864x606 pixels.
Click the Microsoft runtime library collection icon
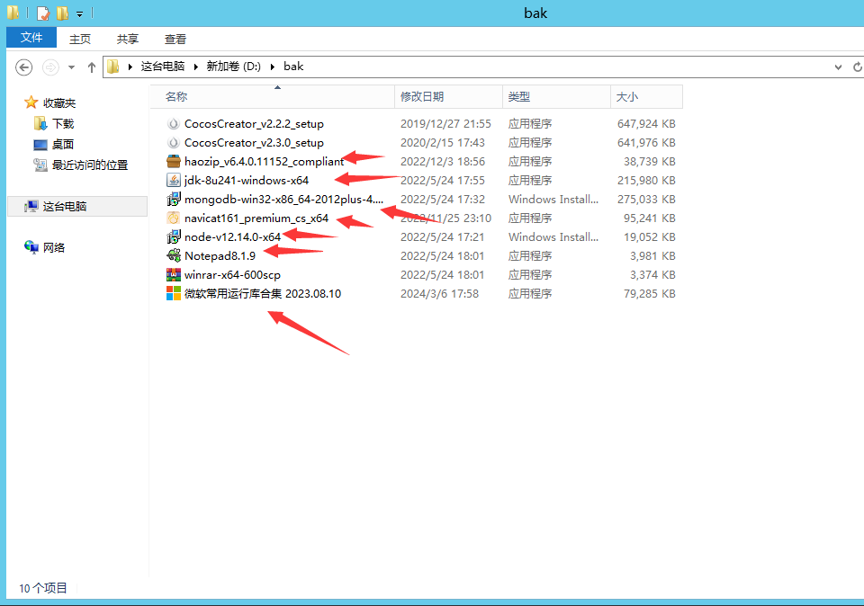174,294
